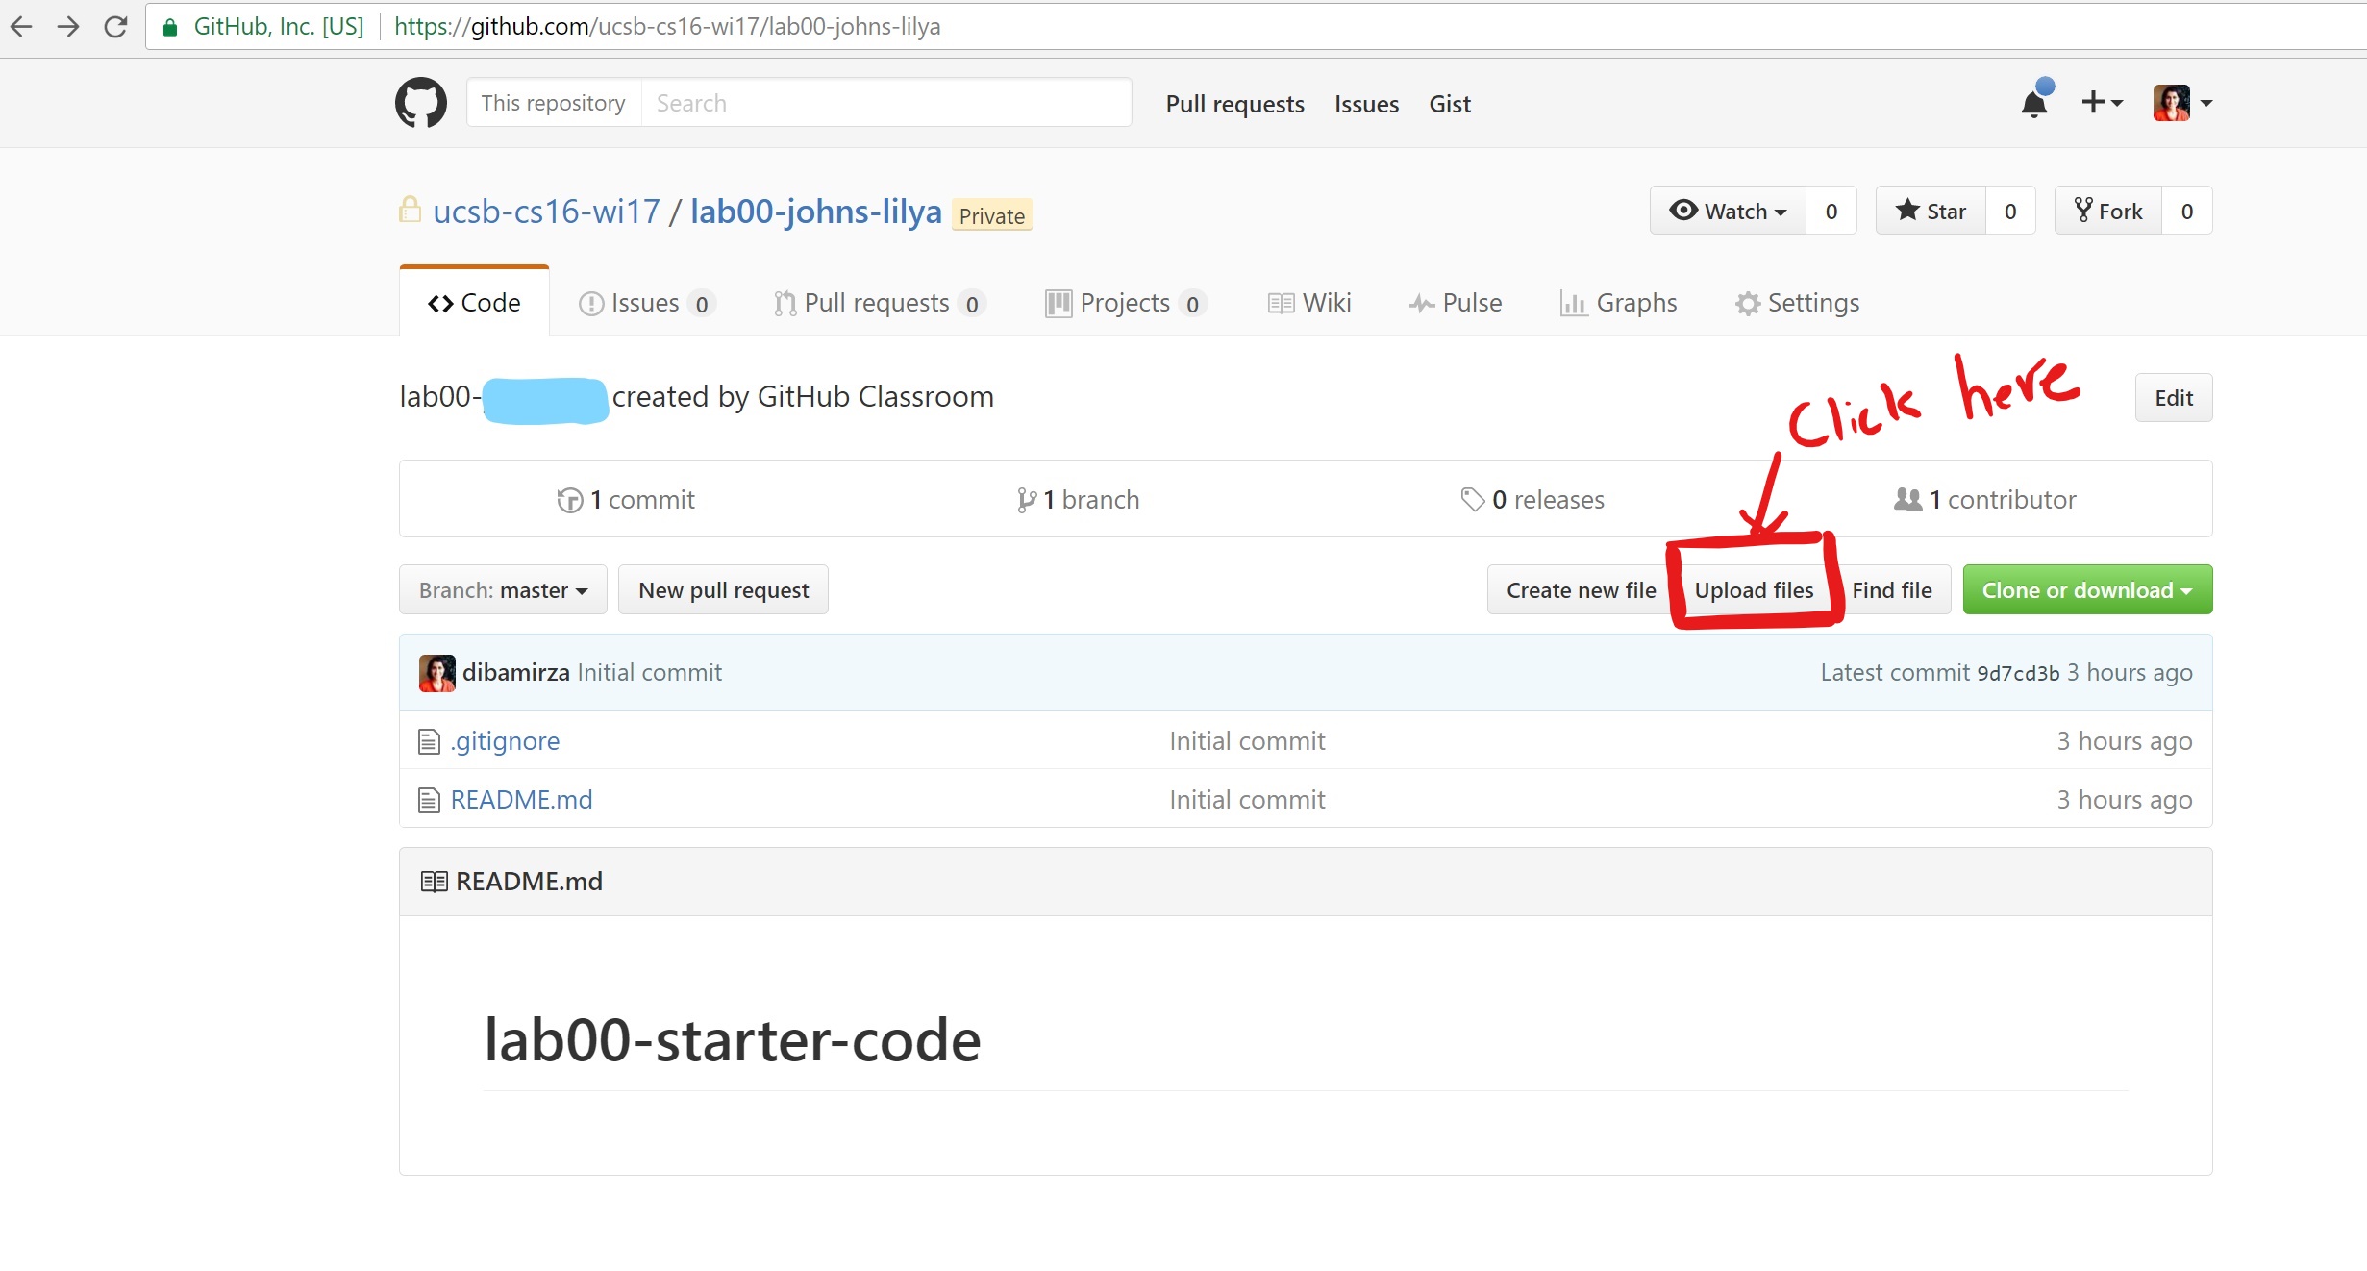Click the README.md book icon header
Image resolution: width=2367 pixels, height=1271 pixels.
click(434, 882)
